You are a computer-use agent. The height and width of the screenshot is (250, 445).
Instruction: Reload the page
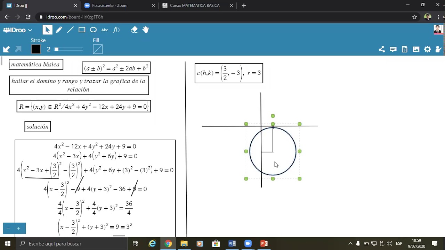pos(28,17)
